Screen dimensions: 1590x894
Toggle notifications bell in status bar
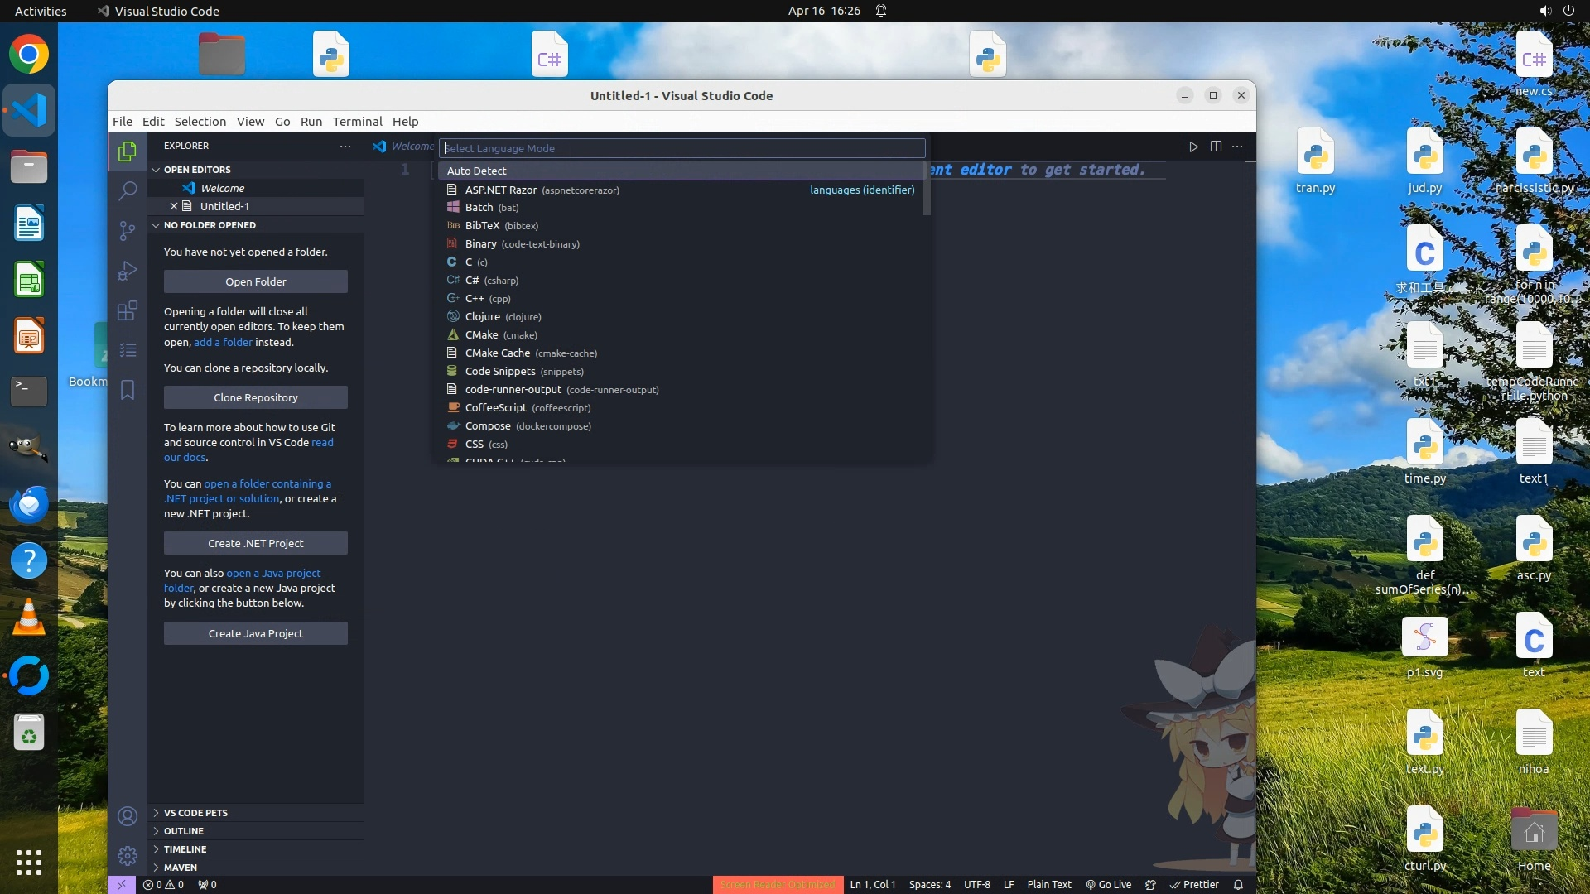1238,885
